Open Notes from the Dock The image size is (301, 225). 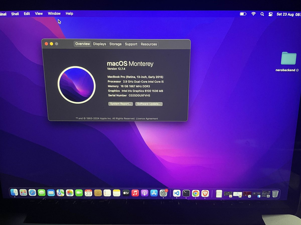[x=117, y=193]
